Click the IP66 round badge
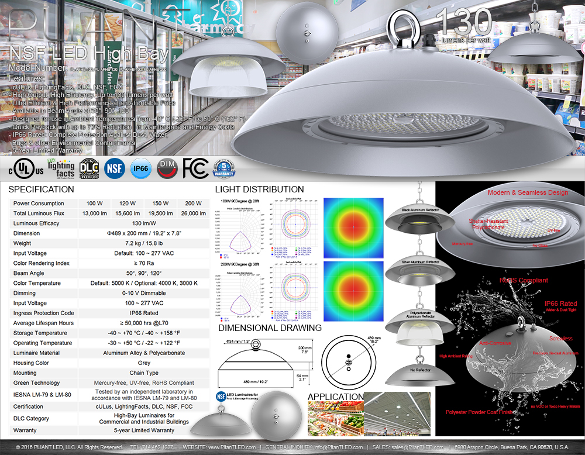 [x=140, y=168]
